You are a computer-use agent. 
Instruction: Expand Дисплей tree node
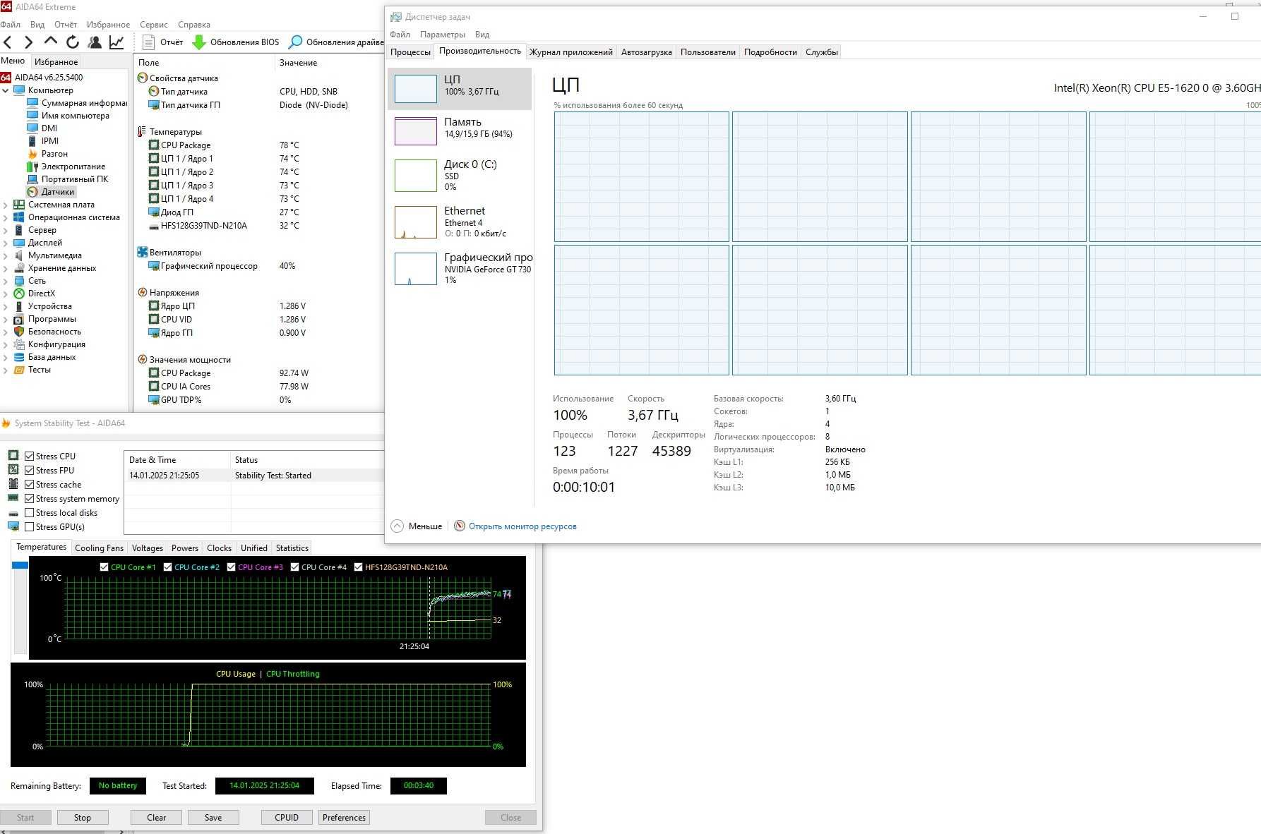click(6, 243)
